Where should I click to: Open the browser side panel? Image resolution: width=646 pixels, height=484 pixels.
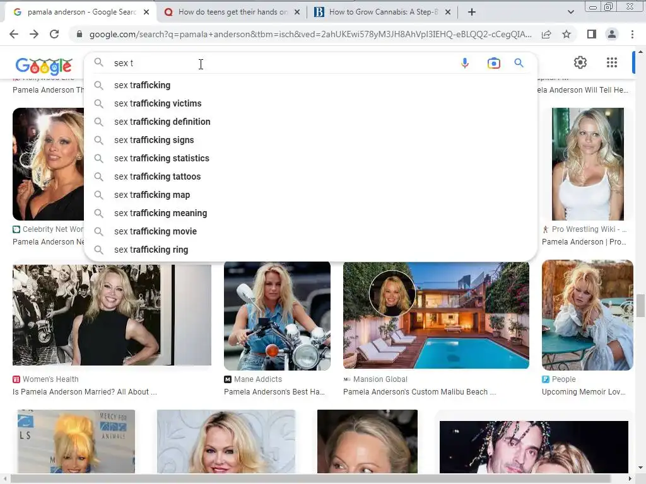(592, 34)
